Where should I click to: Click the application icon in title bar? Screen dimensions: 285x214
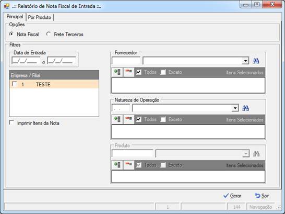point(7,6)
